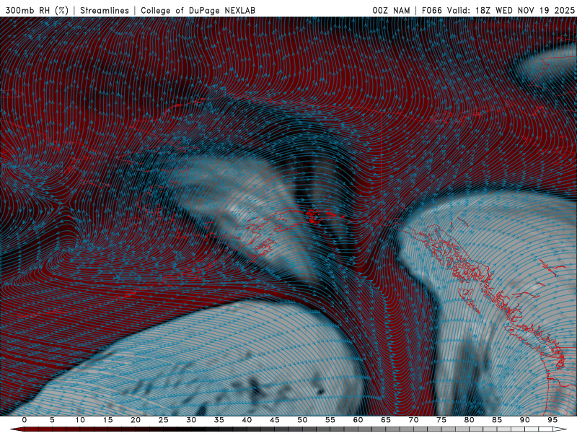577x433 pixels.
Task: Click the colorbar label "85"
Action: 497,420
